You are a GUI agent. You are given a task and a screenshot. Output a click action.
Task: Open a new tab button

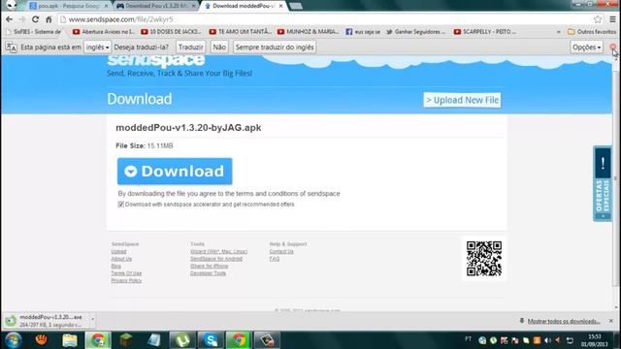click(296, 6)
